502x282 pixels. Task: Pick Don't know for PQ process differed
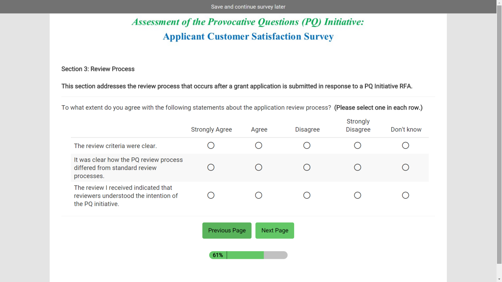405,168
